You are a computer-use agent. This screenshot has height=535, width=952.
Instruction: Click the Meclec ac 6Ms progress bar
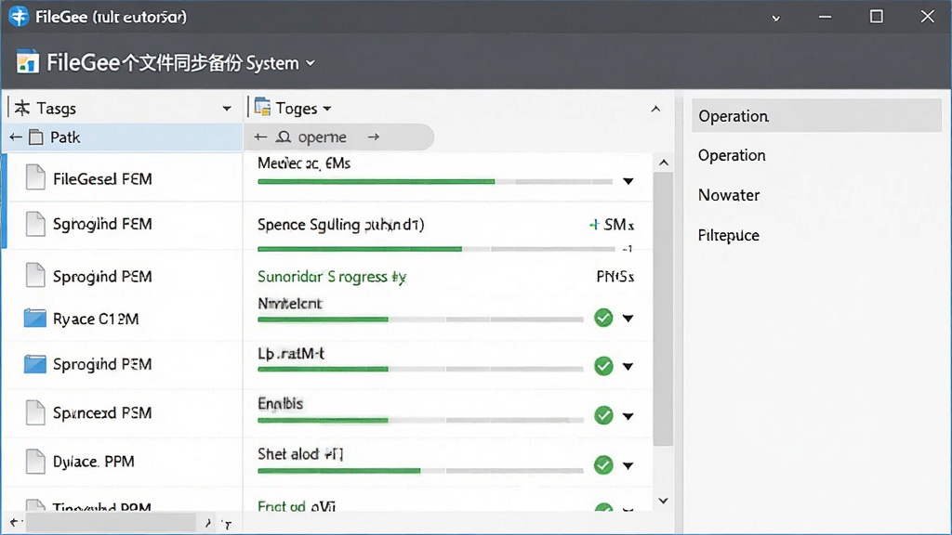click(435, 181)
